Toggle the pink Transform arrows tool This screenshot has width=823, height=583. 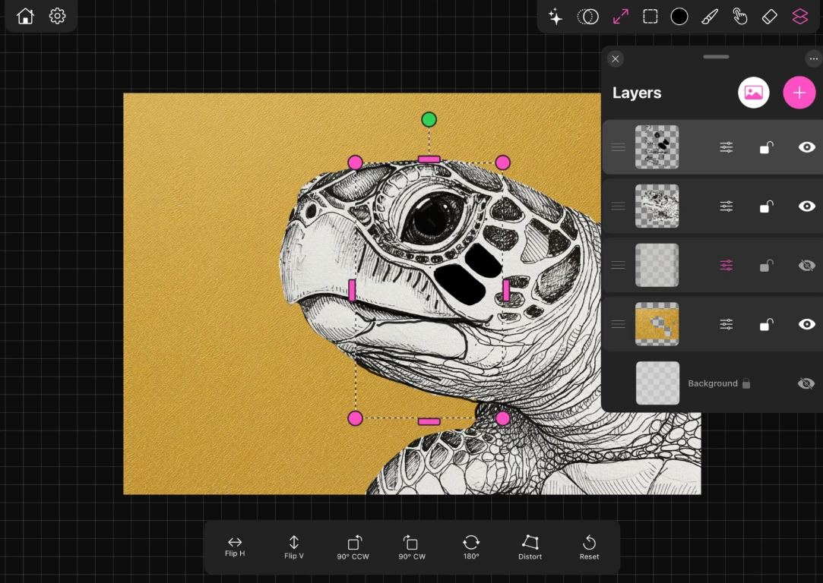(x=620, y=17)
